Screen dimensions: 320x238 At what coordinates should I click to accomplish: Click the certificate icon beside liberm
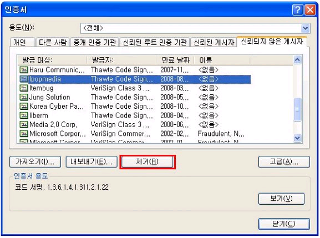[x=24, y=115]
